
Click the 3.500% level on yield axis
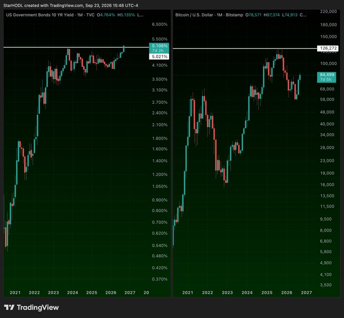pos(160,79)
